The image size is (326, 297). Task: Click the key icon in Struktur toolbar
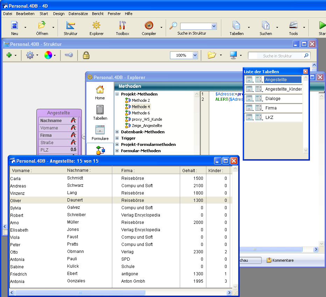pyautogui.click(x=69, y=55)
